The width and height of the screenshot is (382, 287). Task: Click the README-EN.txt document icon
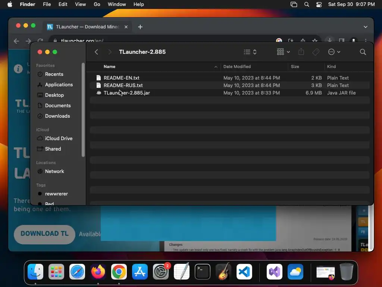(98, 78)
